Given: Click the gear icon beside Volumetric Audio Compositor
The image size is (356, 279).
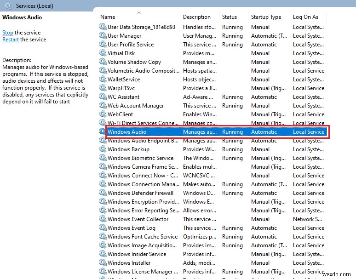Looking at the screenshot, I should 103,70.
